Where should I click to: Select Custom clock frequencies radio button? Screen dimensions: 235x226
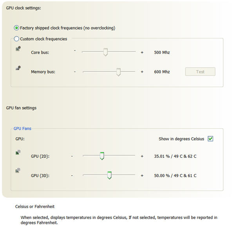tap(16, 39)
